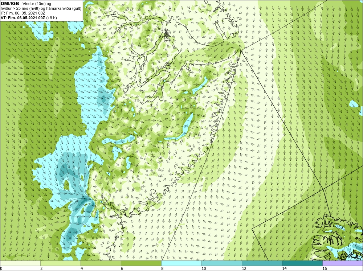Click the 'DMI/IGB : Vindur (10m) og' title line
Screen dimensions: 363x271
click(26, 4)
